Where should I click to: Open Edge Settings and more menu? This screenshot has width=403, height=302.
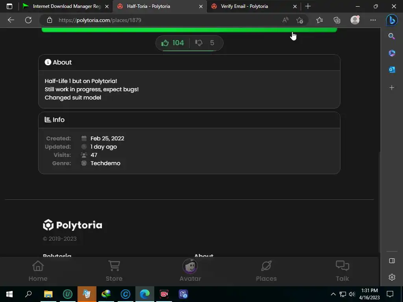[373, 20]
